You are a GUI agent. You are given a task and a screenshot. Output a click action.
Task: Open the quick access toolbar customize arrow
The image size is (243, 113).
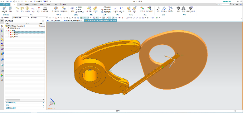click(50, 1)
